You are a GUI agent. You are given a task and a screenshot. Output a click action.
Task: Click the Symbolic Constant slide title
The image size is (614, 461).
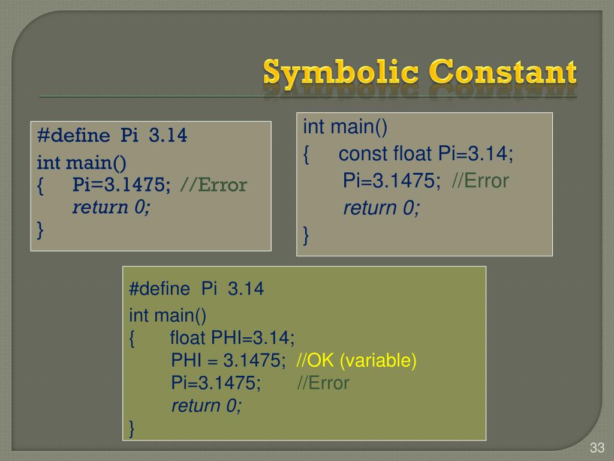[419, 73]
